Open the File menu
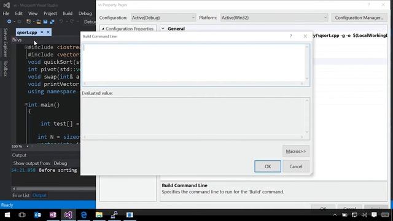This screenshot has width=393, height=221. click(6, 14)
